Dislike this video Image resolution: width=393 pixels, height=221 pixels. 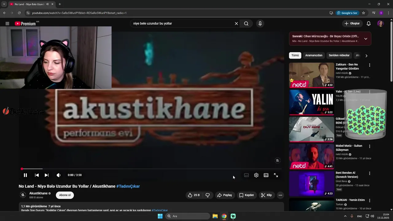[x=208, y=195]
